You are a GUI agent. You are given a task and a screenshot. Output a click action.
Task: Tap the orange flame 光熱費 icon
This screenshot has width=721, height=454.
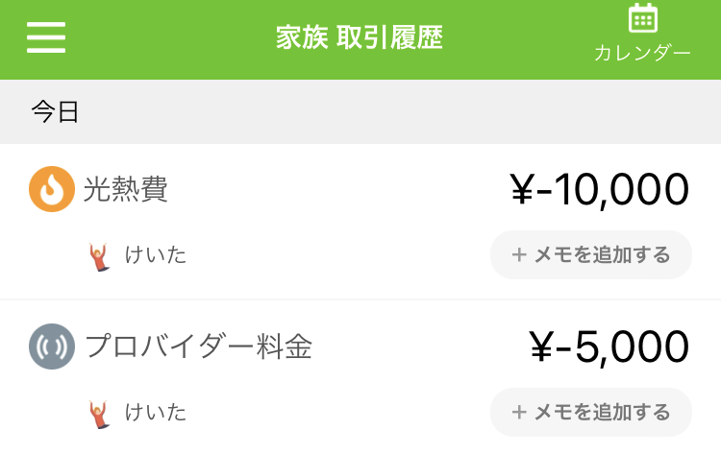52,189
